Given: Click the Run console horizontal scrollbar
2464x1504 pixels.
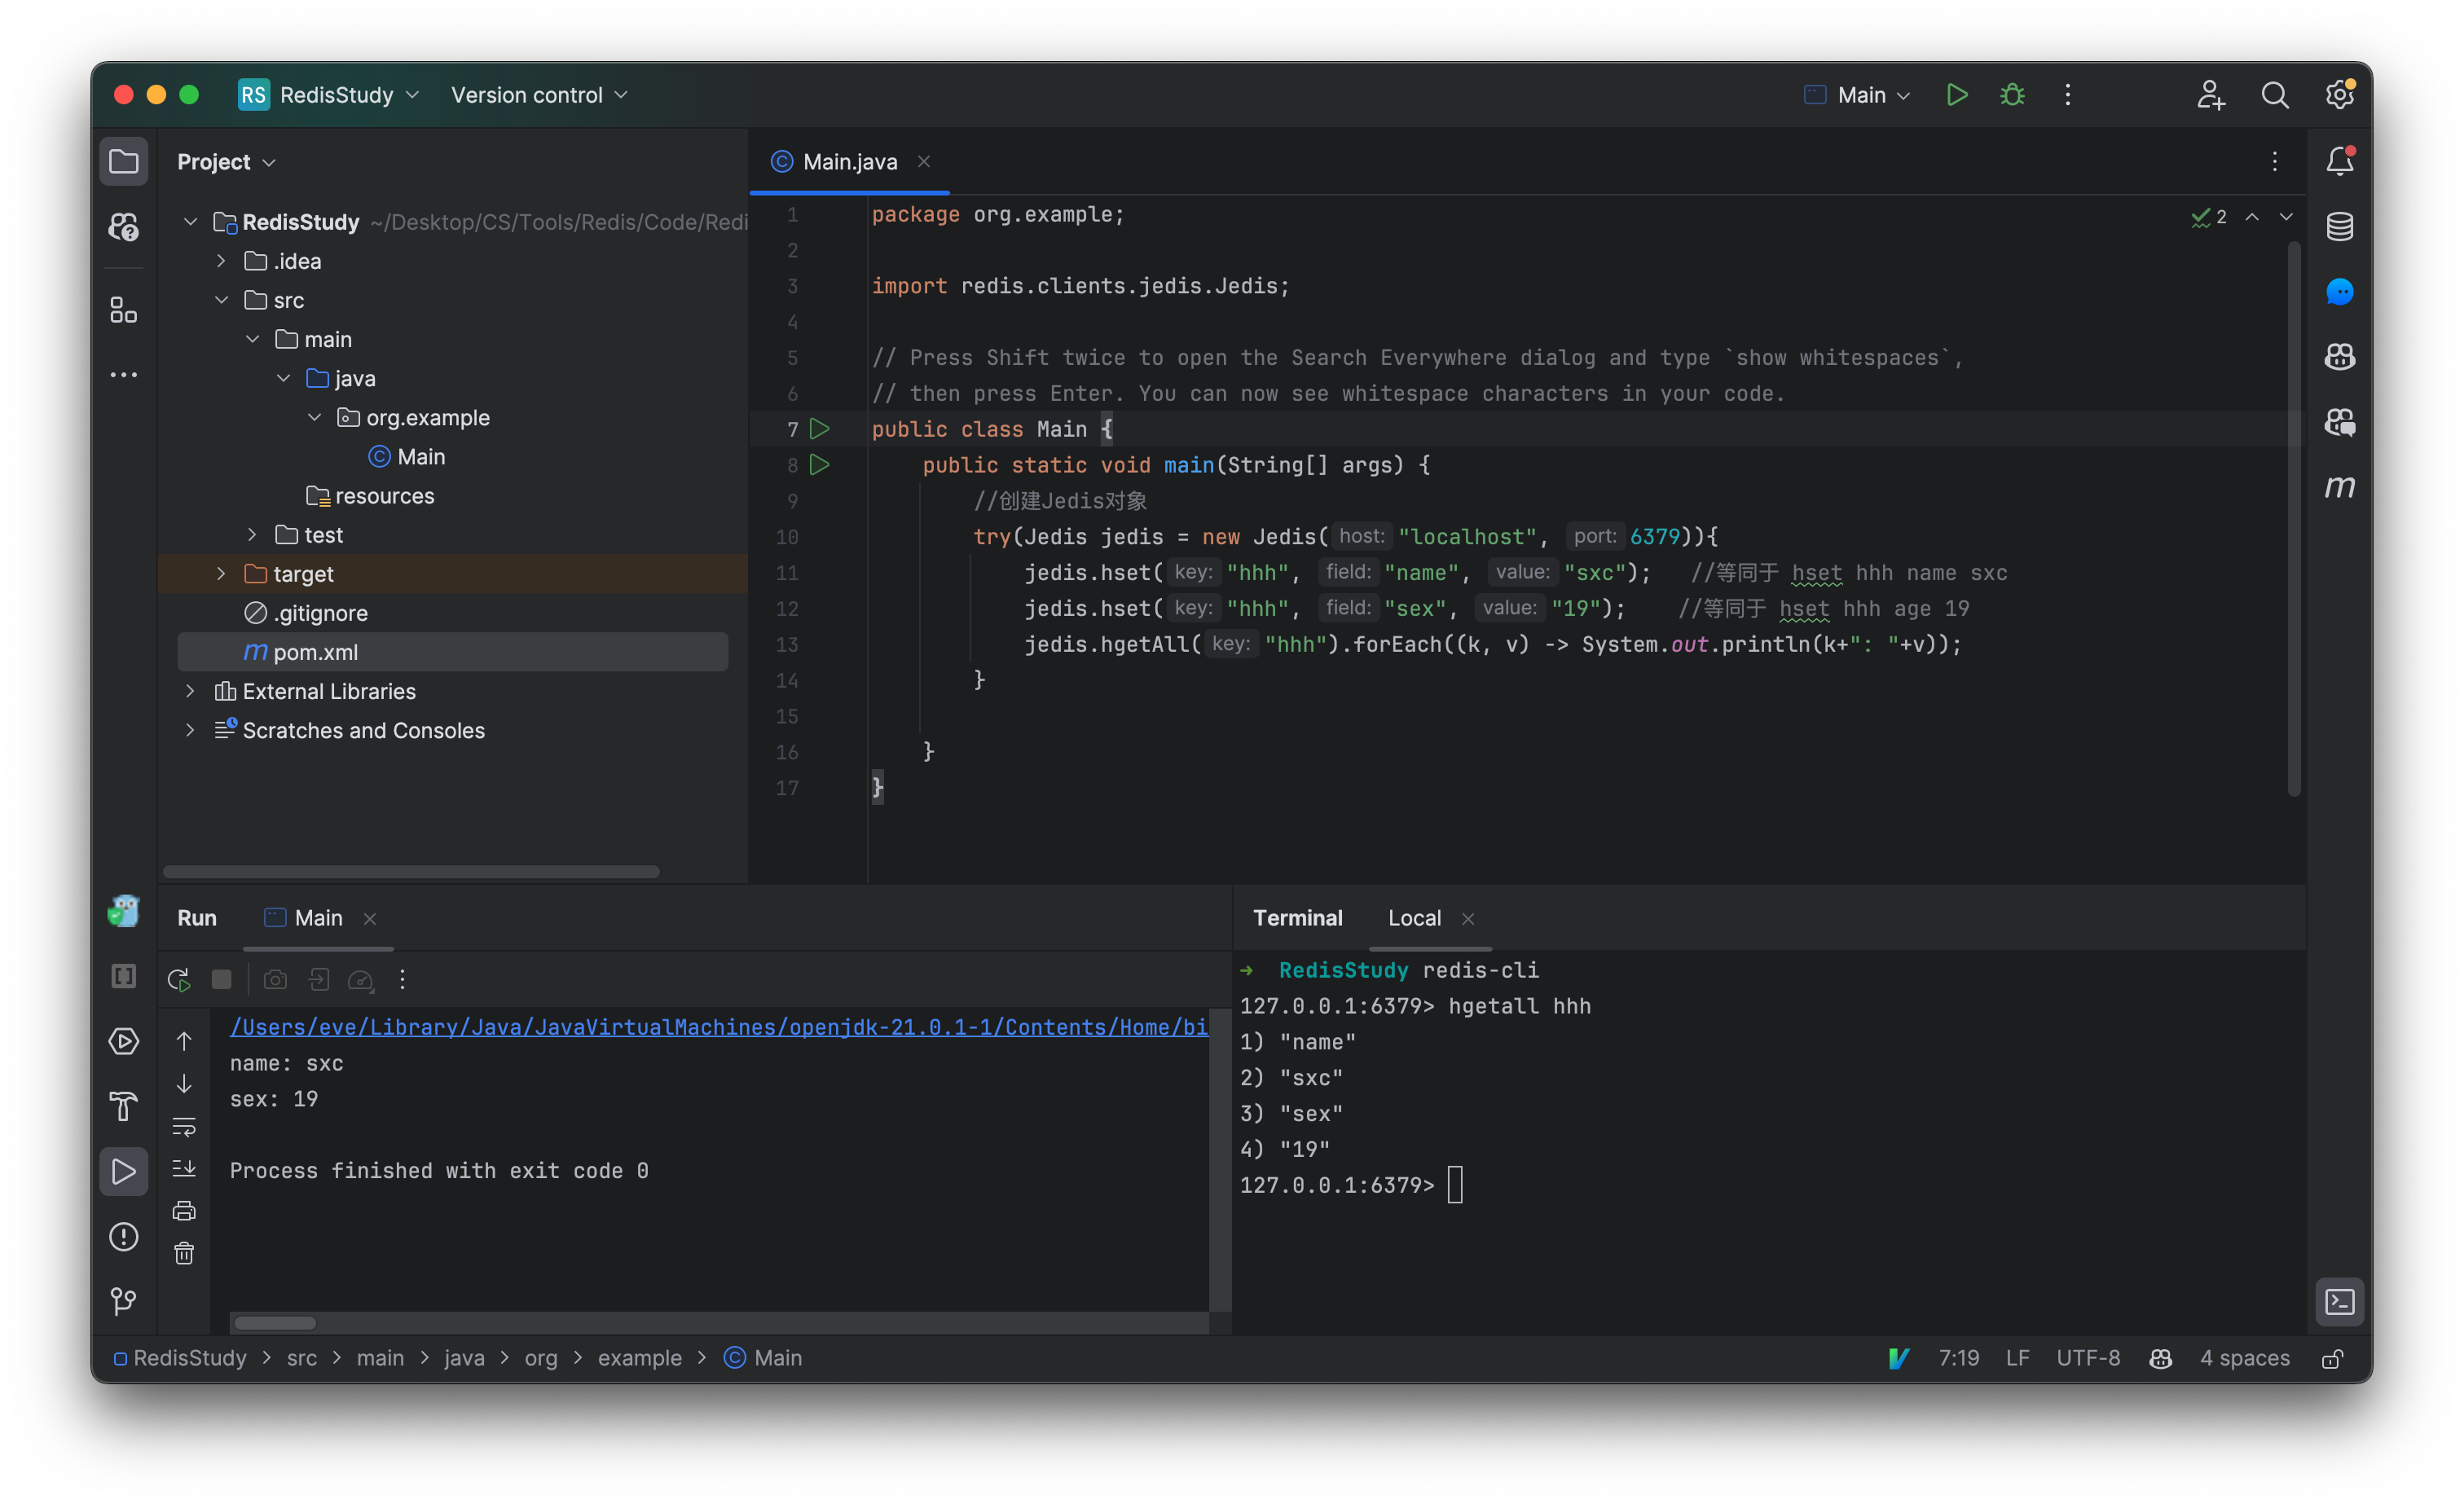Looking at the screenshot, I should 275,1323.
